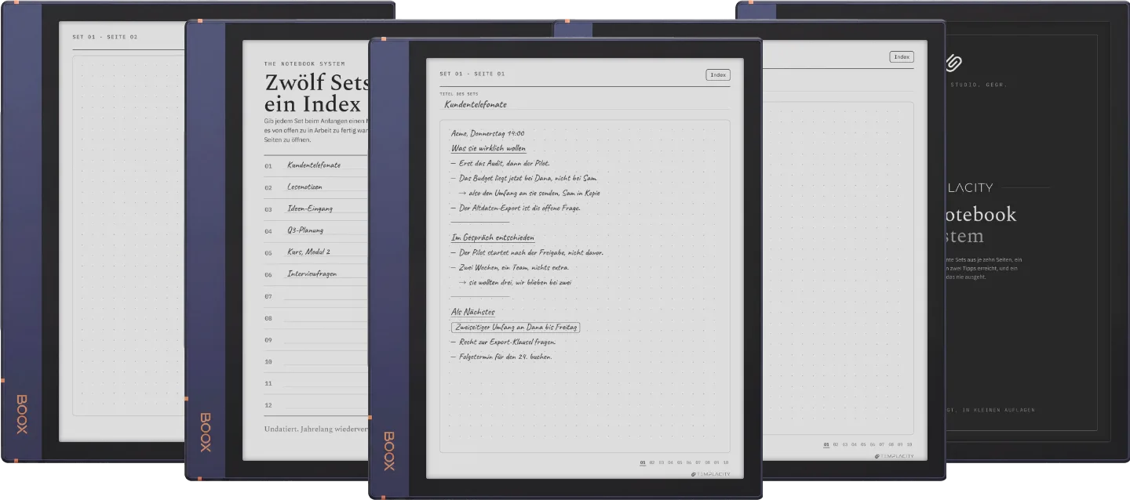Open empty index row 09
This screenshot has width=1130, height=500.
click(316, 340)
